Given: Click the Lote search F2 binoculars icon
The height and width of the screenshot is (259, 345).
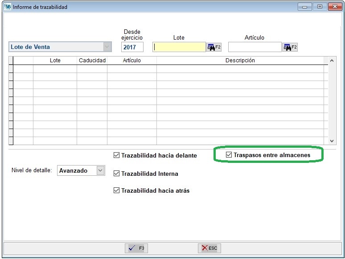Looking at the screenshot, I should [214, 47].
